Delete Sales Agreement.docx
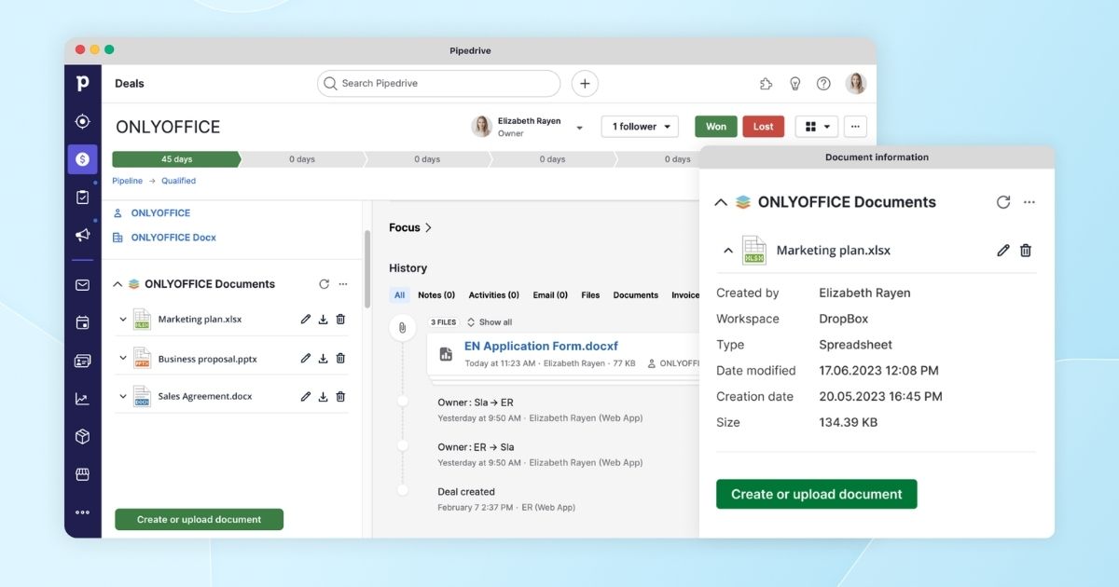1119x587 pixels. pyautogui.click(x=340, y=396)
